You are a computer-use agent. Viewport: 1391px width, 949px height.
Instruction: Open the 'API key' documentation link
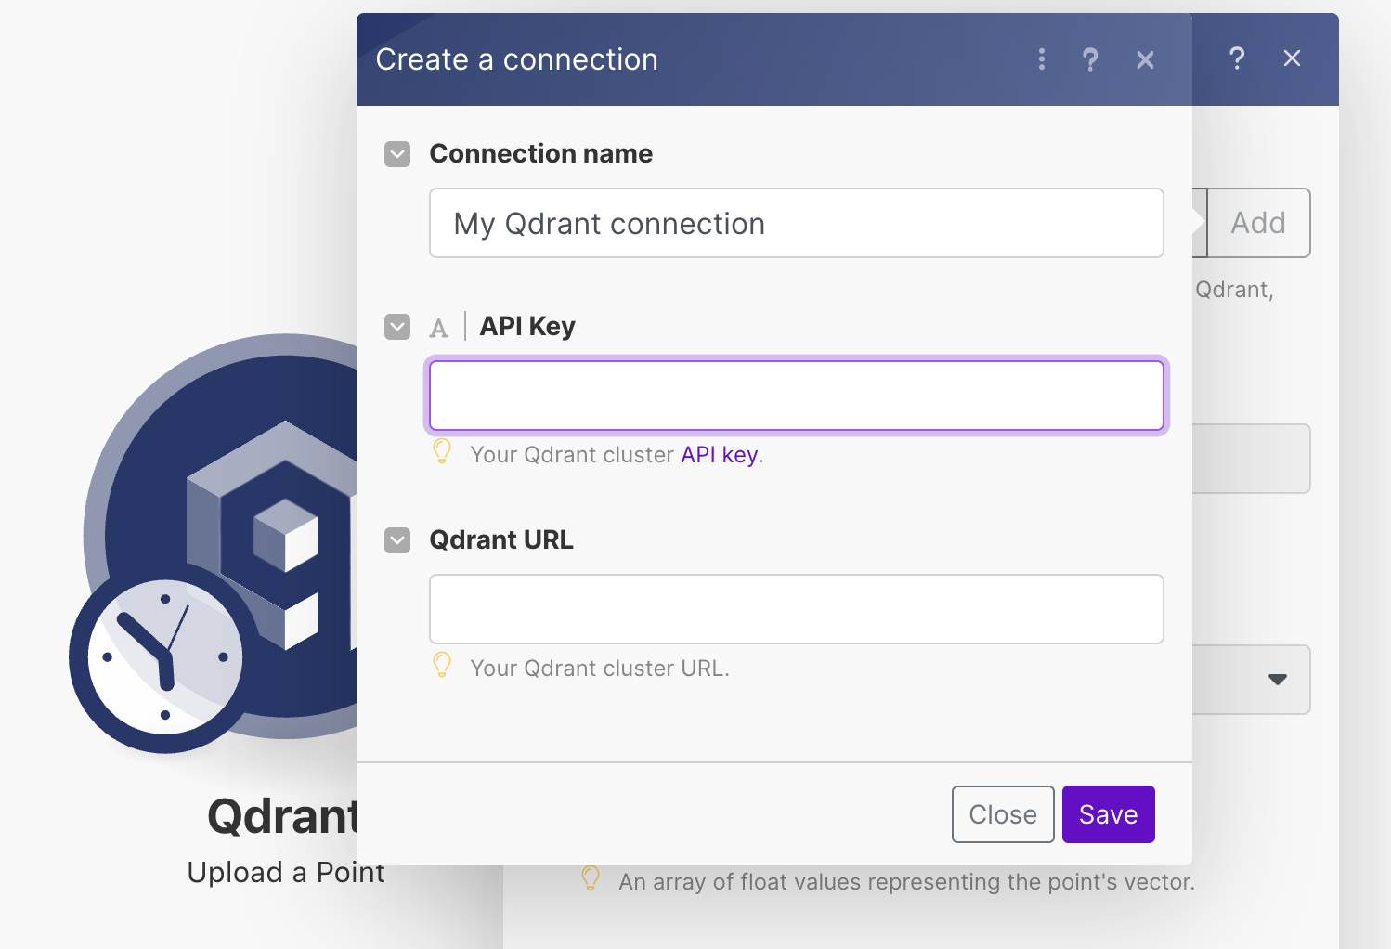tap(719, 454)
